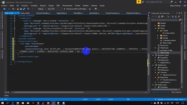Select IOperacionCrud.cs in Solution Explorer
This screenshot has width=187, height=105.
click(x=169, y=75)
